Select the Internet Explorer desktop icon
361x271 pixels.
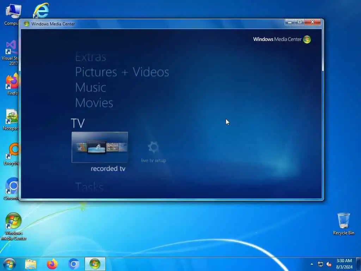pyautogui.click(x=42, y=10)
